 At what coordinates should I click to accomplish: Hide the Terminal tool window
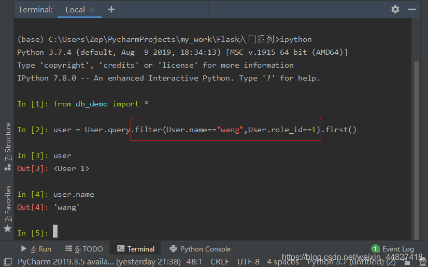point(411,9)
